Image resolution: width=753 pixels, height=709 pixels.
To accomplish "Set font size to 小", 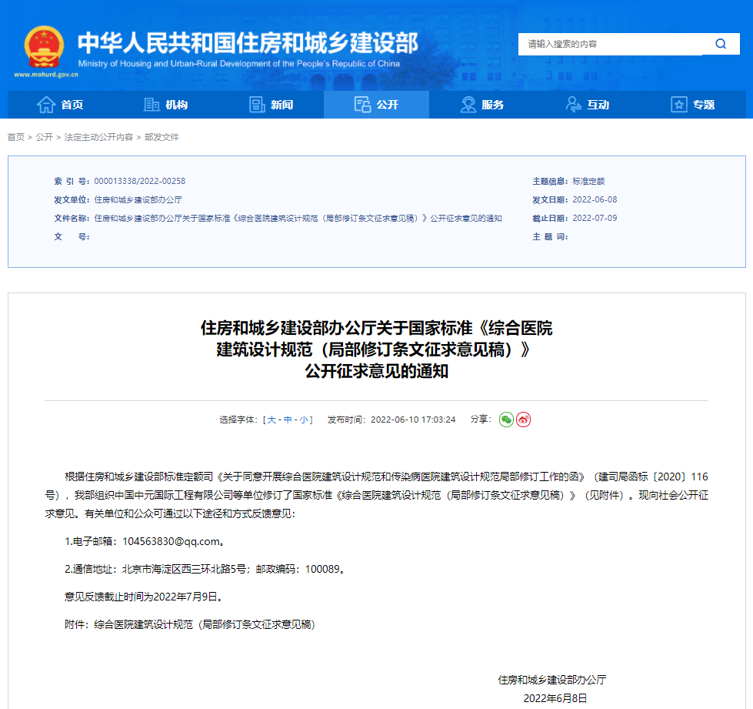I will tap(304, 420).
